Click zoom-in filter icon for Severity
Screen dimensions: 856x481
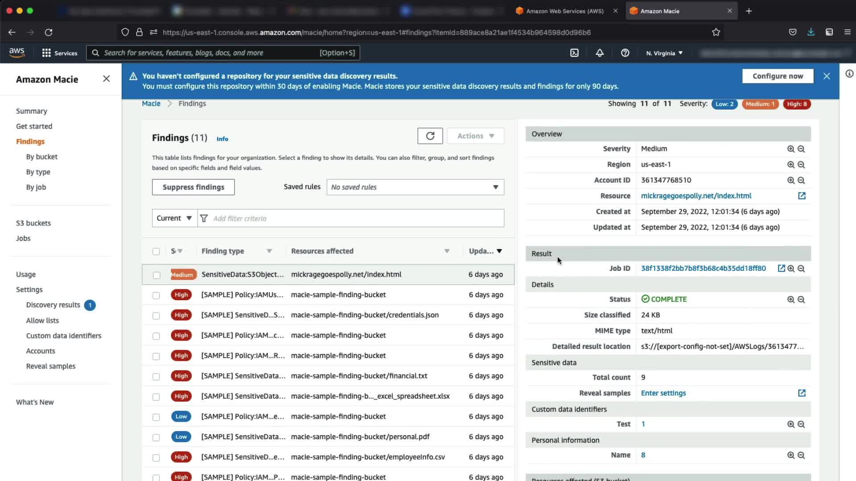click(790, 149)
